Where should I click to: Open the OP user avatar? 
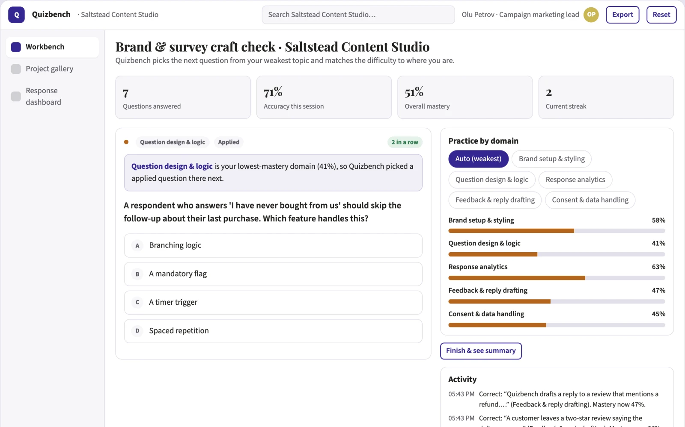(x=591, y=15)
